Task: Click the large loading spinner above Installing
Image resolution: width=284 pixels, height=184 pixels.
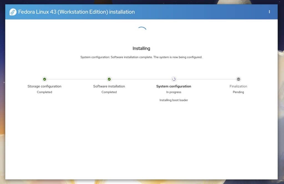Action: pyautogui.click(x=141, y=28)
